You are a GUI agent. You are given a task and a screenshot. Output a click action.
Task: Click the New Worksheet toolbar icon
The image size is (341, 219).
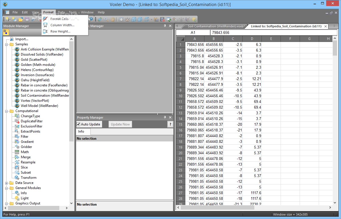point(15,19)
